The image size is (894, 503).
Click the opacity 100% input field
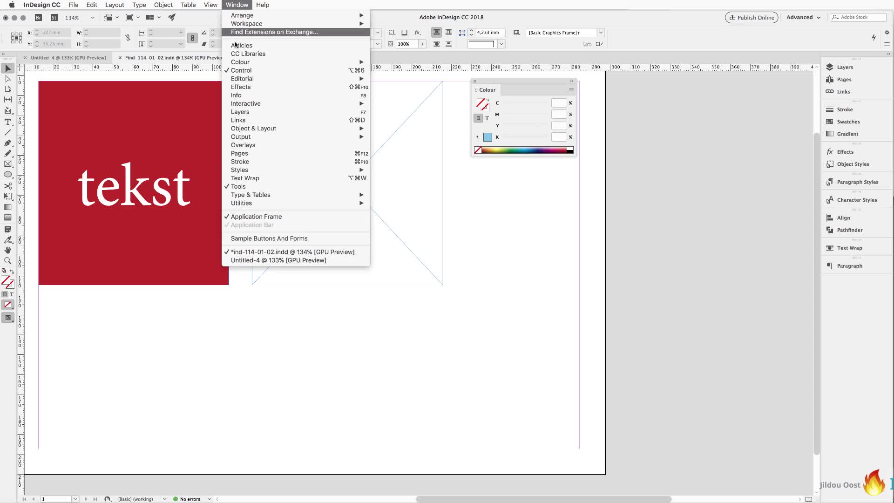tap(407, 44)
